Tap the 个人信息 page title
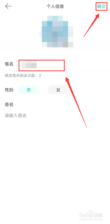This screenshot has height=224, width=110. 55,6
